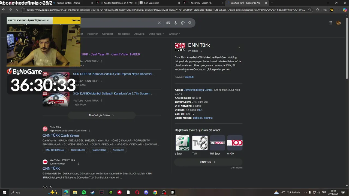
Task: Open more options for CNN Türk knowledge panel
Action: tap(201, 51)
